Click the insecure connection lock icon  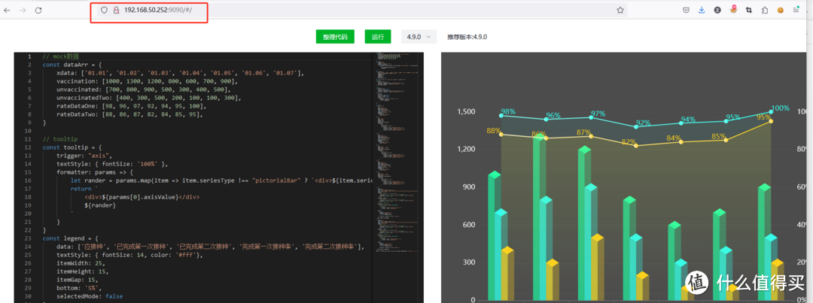coord(117,11)
